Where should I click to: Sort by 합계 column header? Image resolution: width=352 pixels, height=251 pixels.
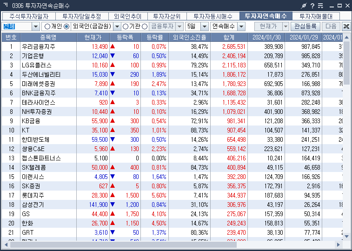(229, 37)
